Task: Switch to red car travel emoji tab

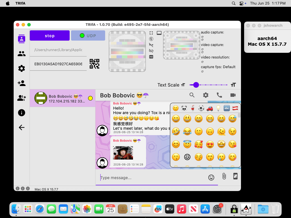Action: [210, 108]
